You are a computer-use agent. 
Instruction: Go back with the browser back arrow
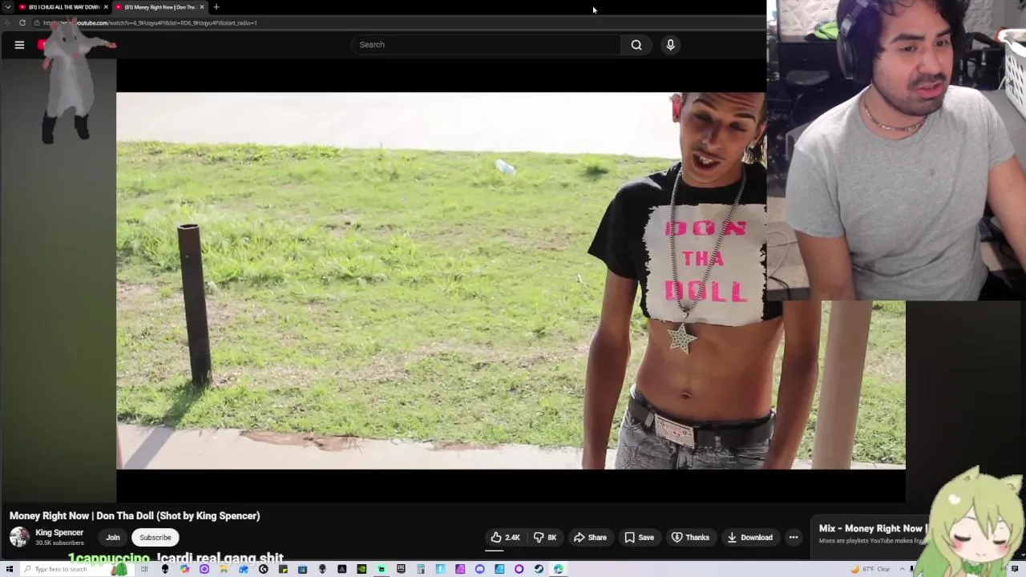click(7, 22)
